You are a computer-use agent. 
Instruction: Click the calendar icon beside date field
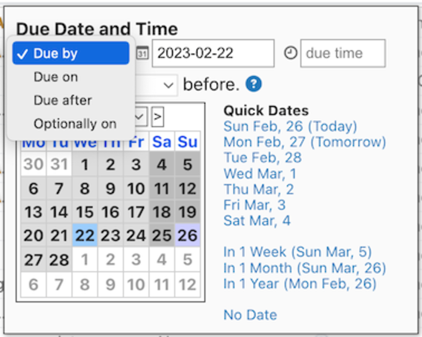tap(143, 54)
